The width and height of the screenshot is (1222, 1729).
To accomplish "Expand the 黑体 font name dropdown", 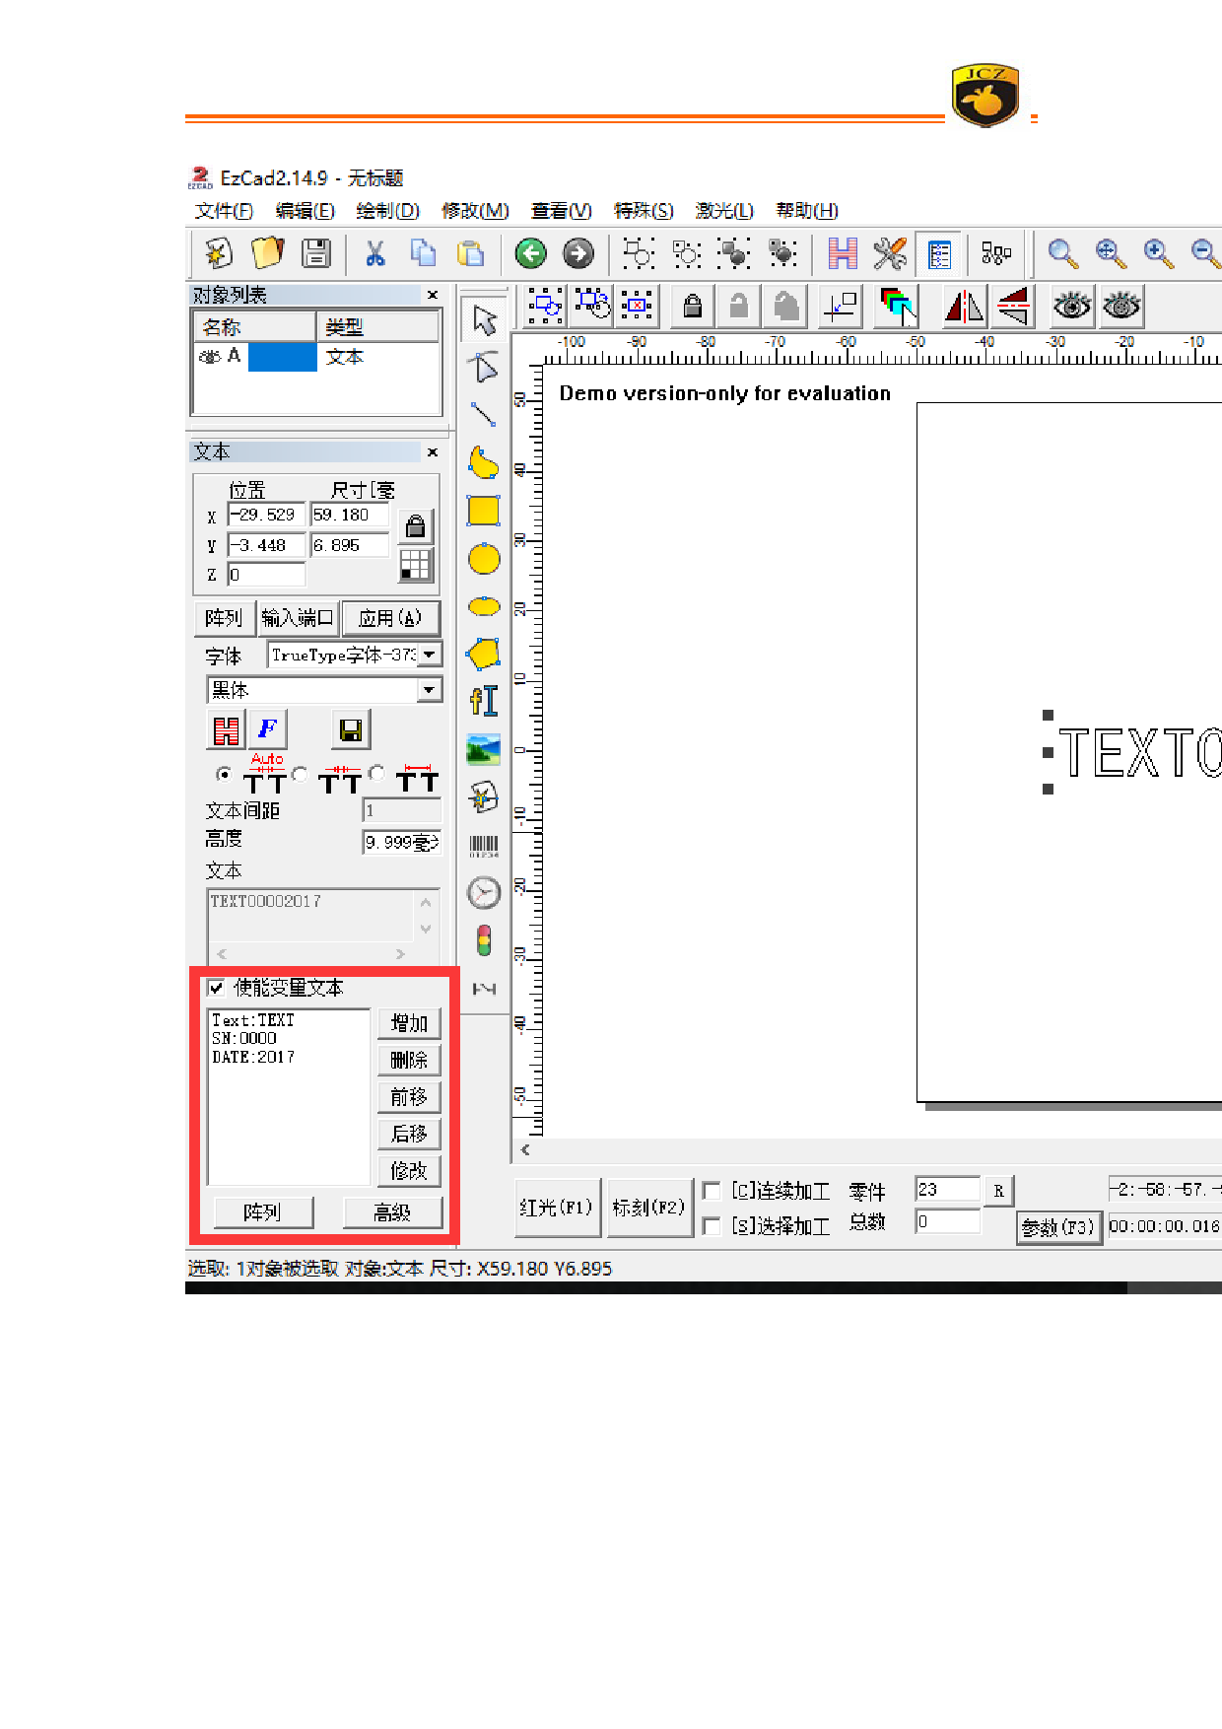I will (x=430, y=690).
